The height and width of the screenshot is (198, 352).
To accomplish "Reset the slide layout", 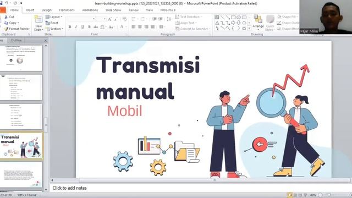I will [52, 23].
